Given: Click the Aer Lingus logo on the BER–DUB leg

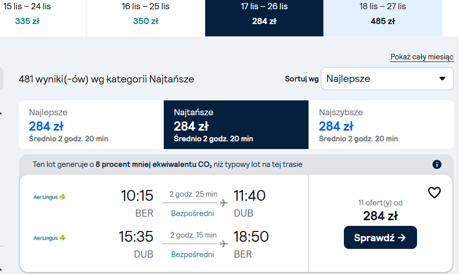Looking at the screenshot, I should (x=49, y=197).
